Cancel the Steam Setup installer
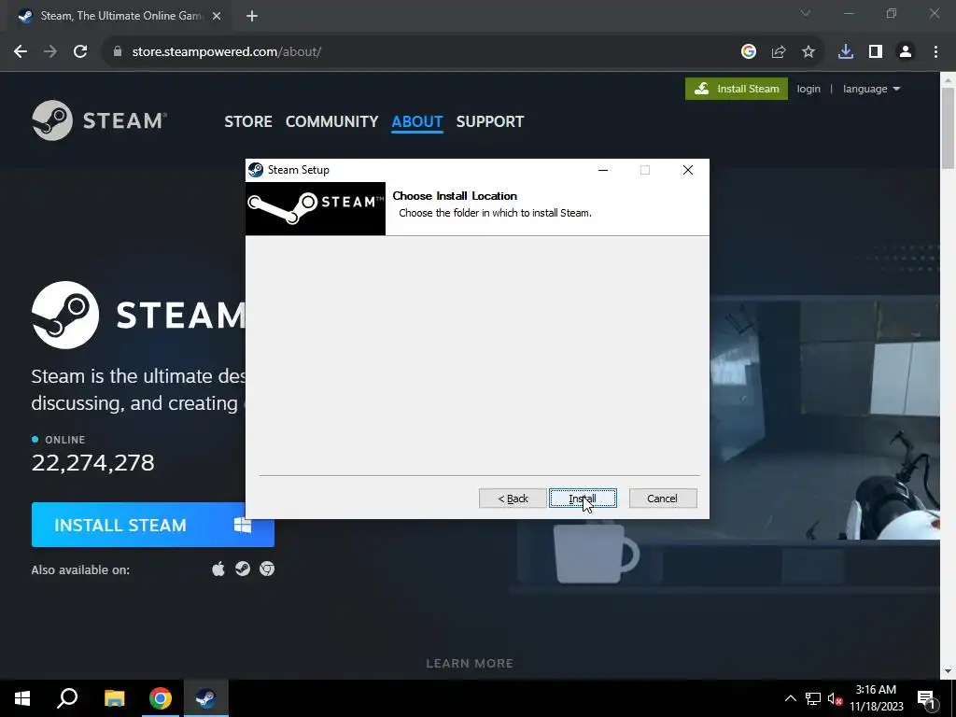 662,499
